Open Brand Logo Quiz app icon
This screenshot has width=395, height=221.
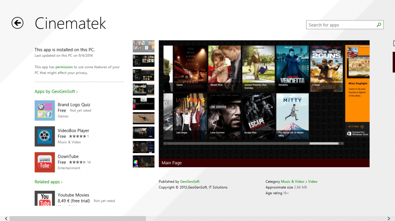[x=45, y=110]
